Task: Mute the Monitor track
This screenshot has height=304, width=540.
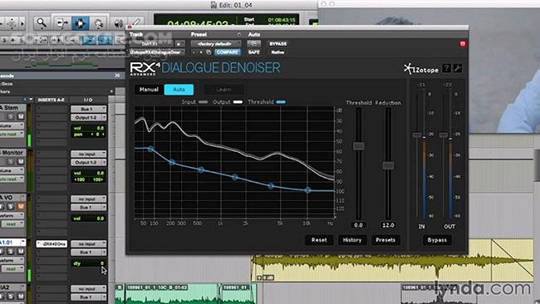Action: coord(21,161)
